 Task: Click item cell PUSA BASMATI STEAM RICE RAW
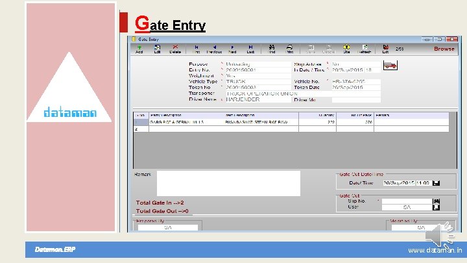(261, 122)
